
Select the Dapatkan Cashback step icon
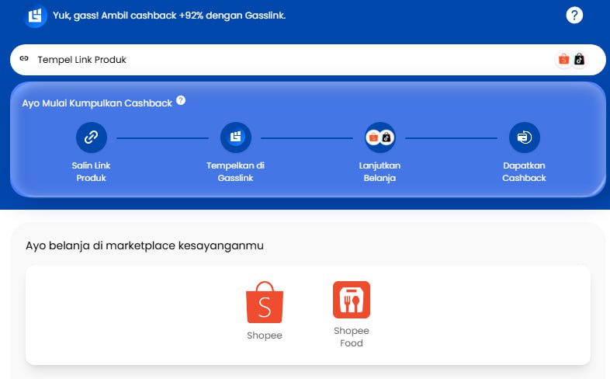(x=524, y=137)
